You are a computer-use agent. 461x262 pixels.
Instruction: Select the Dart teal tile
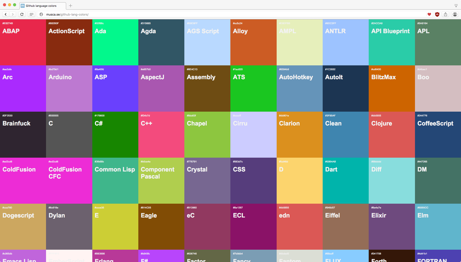pyautogui.click(x=346, y=181)
